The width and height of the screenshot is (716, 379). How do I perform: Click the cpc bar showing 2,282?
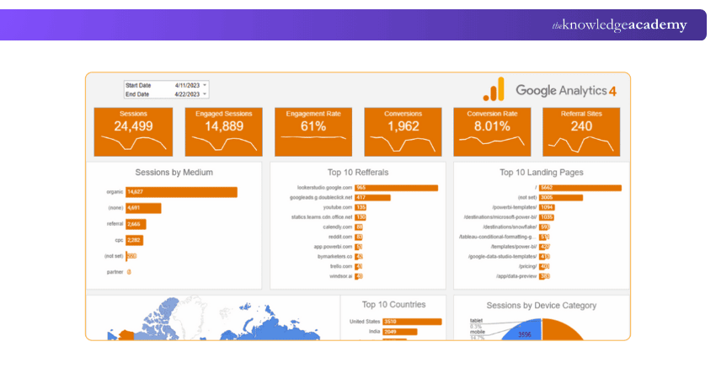pos(135,240)
